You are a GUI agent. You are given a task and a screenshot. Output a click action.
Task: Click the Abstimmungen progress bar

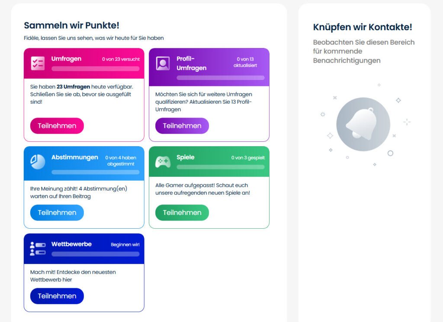click(x=95, y=172)
